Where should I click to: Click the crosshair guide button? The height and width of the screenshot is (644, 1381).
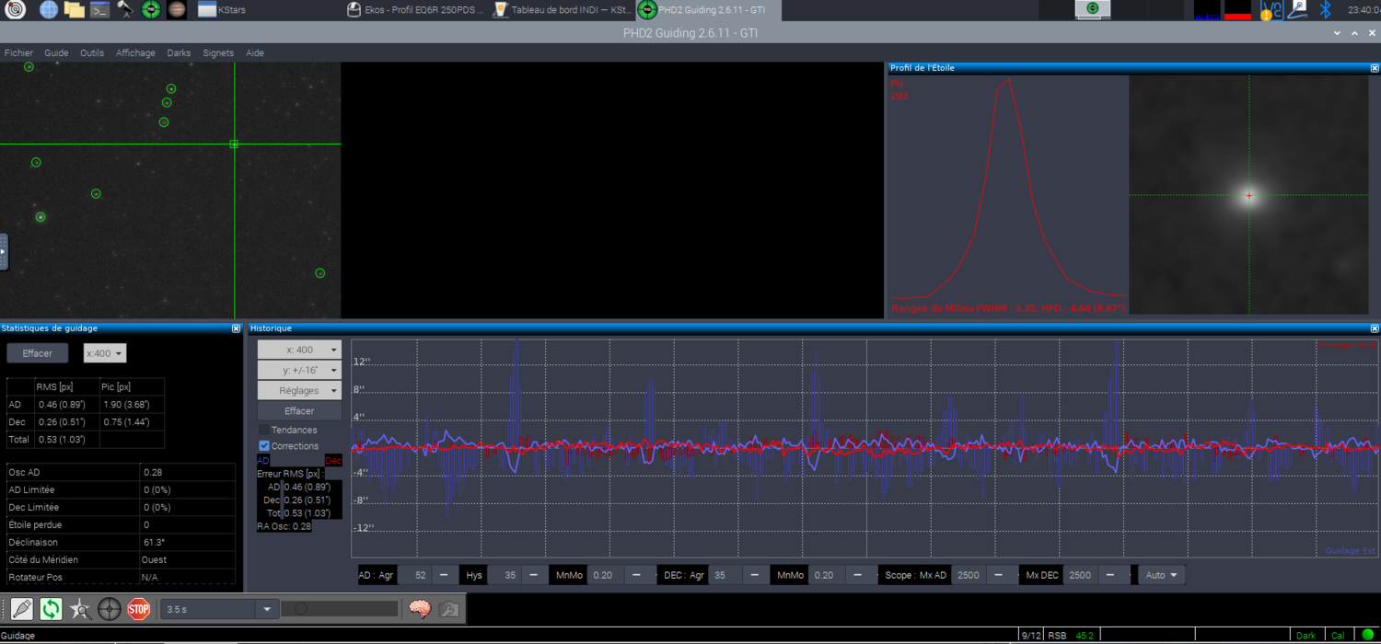110,609
